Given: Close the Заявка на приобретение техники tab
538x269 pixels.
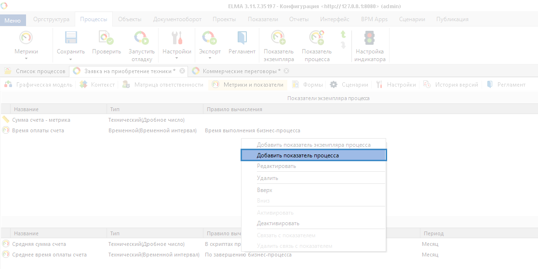Looking at the screenshot, I should point(182,71).
